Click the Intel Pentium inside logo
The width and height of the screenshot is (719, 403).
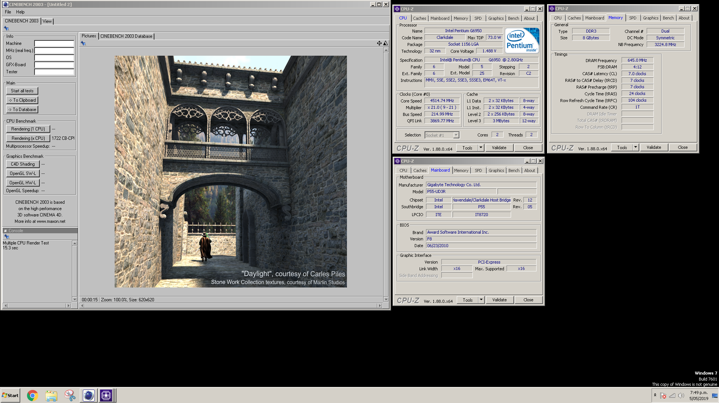tap(522, 40)
